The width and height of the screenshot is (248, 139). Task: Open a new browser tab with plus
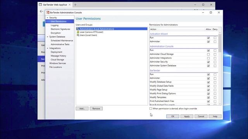pos(76,5)
